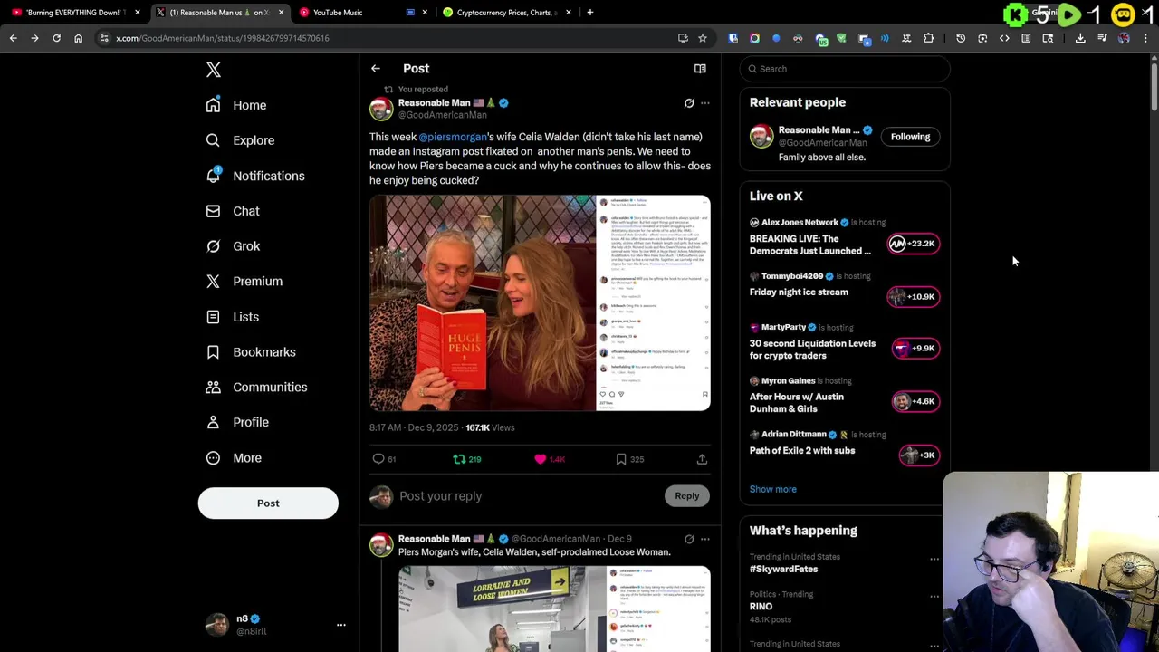Open browser downloads icon
This screenshot has width=1159, height=652.
point(1080,38)
